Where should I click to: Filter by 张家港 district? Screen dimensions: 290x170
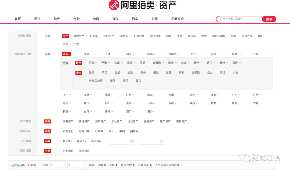click(x=196, y=73)
